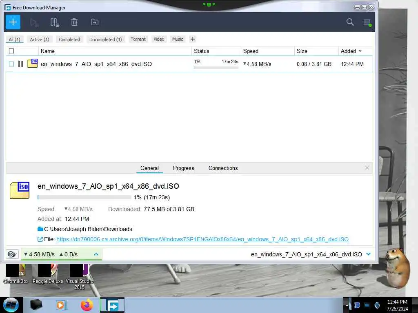This screenshot has width=418, height=313.
Task: Tick the checkbox for the ISO download row
Action: tap(11, 64)
